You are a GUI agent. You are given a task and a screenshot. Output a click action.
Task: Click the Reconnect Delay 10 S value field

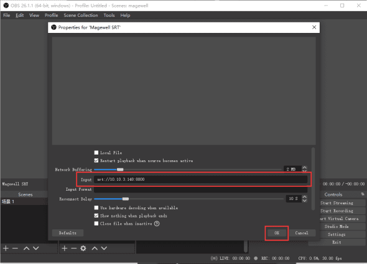click(294, 199)
